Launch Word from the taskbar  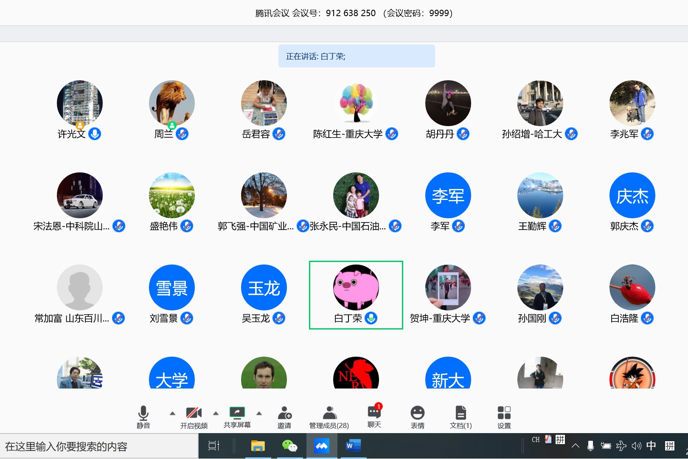[353, 446]
